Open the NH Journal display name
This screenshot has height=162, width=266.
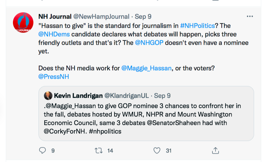click(x=55, y=16)
